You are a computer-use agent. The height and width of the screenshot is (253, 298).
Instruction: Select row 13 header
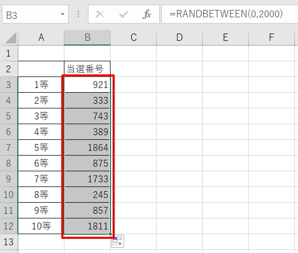pos(9,242)
